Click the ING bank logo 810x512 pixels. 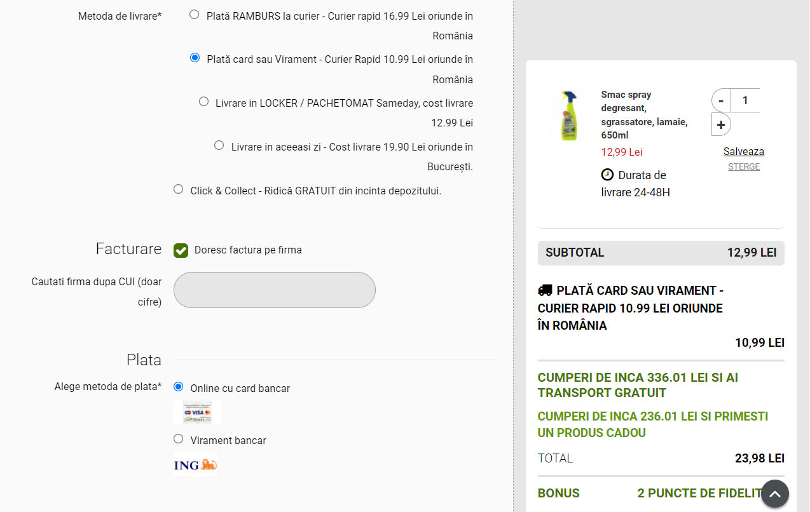(x=195, y=465)
